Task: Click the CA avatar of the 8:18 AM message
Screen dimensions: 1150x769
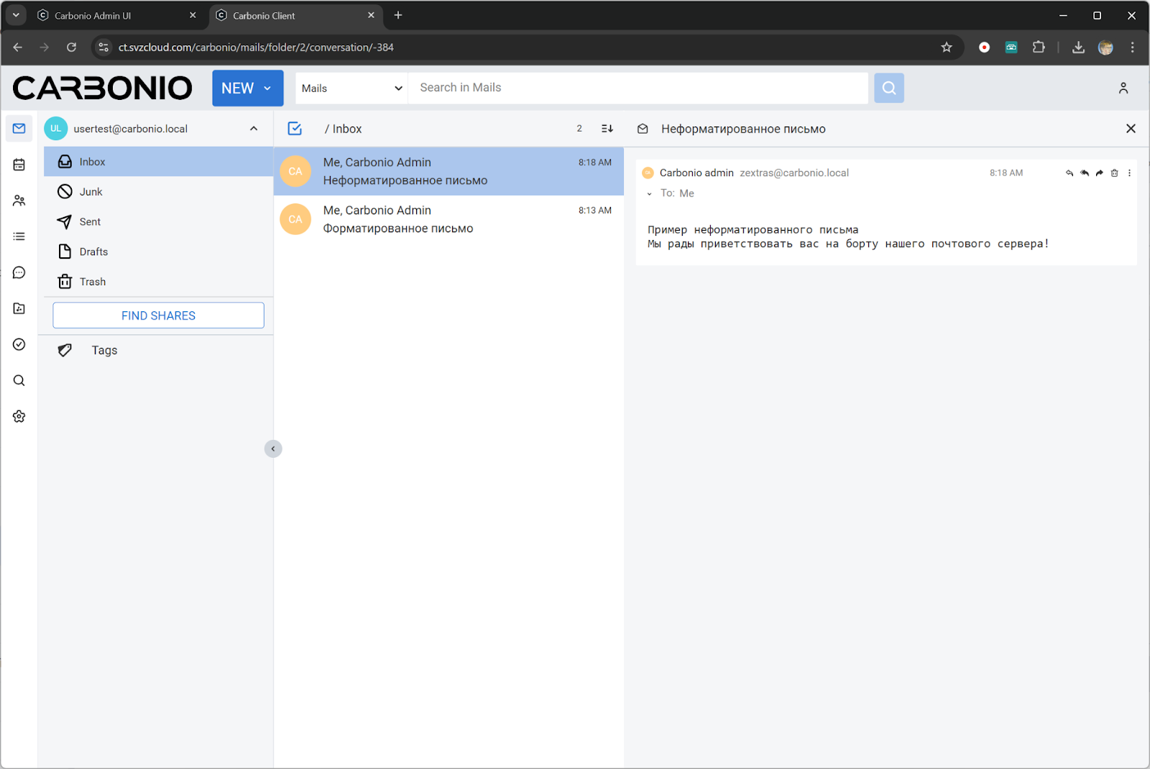Action: click(x=295, y=171)
